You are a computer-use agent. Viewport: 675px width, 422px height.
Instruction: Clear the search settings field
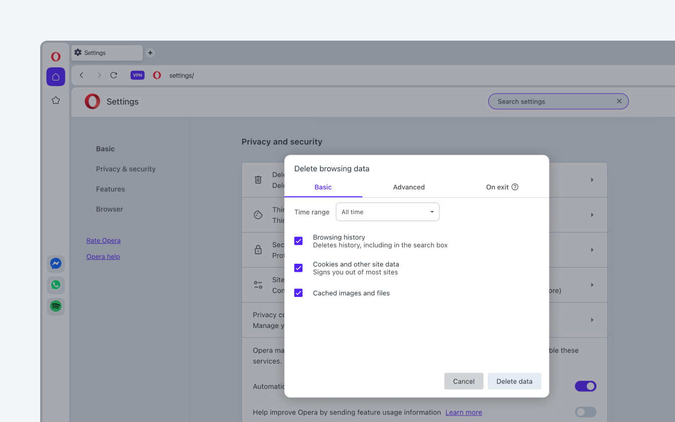click(619, 101)
